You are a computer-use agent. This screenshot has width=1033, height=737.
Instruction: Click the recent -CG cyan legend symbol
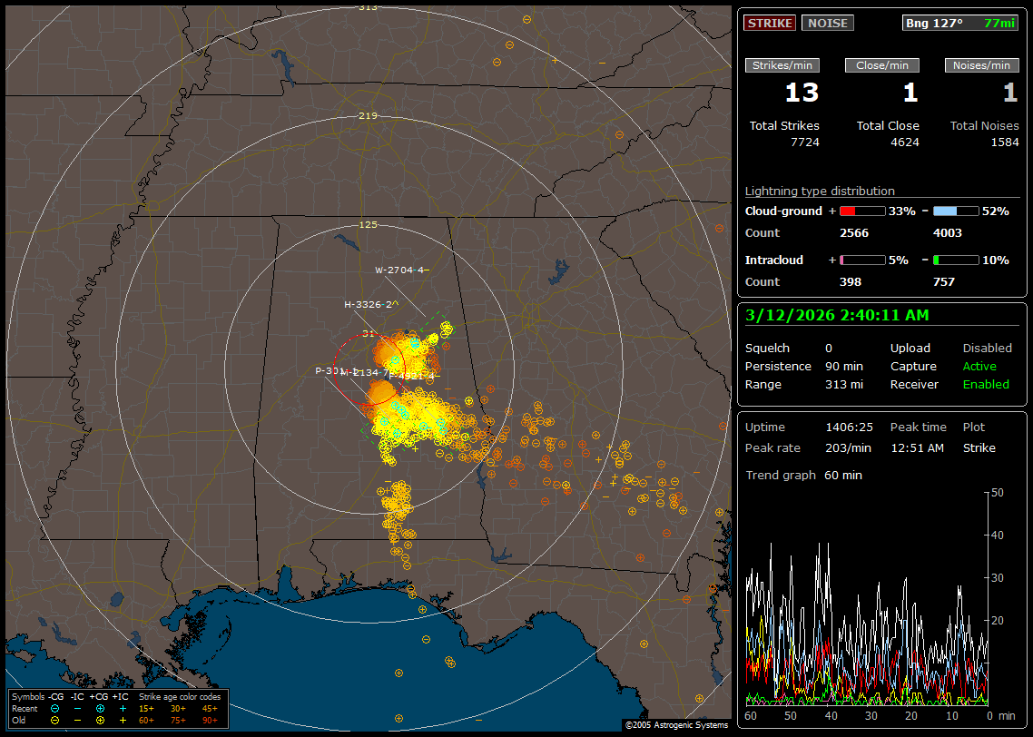pos(54,708)
